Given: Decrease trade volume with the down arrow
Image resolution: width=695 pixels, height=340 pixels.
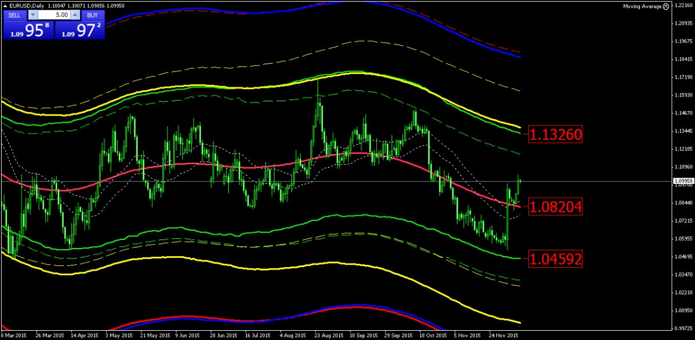Looking at the screenshot, I should point(32,14).
